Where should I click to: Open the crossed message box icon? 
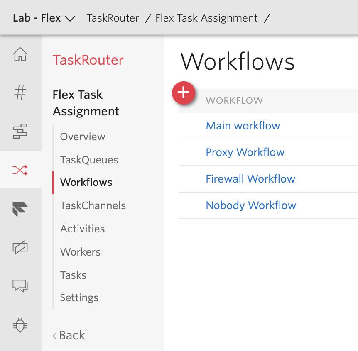pos(20,247)
